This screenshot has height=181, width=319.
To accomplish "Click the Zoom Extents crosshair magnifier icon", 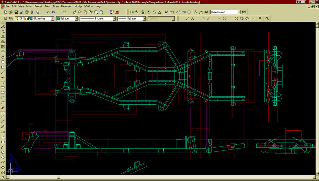I will (101, 12).
